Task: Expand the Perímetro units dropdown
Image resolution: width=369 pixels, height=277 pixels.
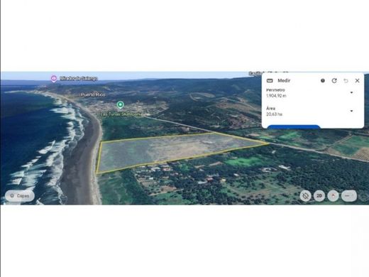Action: [x=351, y=92]
